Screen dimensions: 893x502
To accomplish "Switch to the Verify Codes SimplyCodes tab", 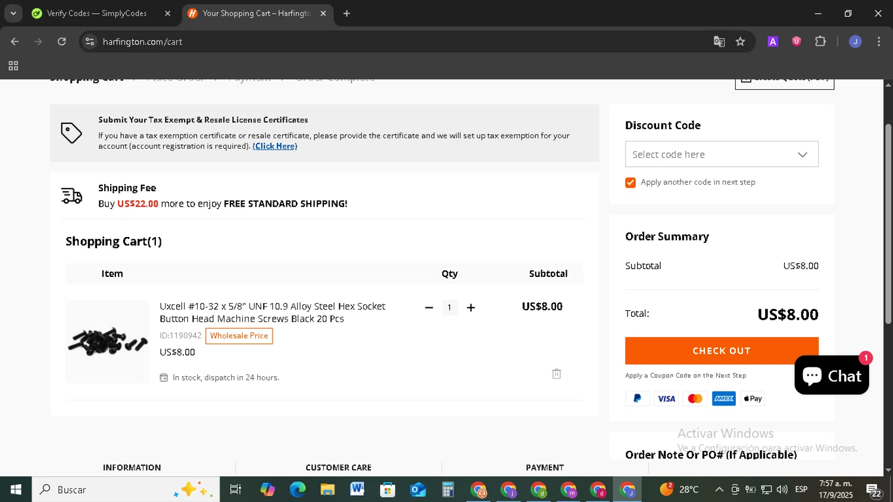I will click(x=96, y=13).
